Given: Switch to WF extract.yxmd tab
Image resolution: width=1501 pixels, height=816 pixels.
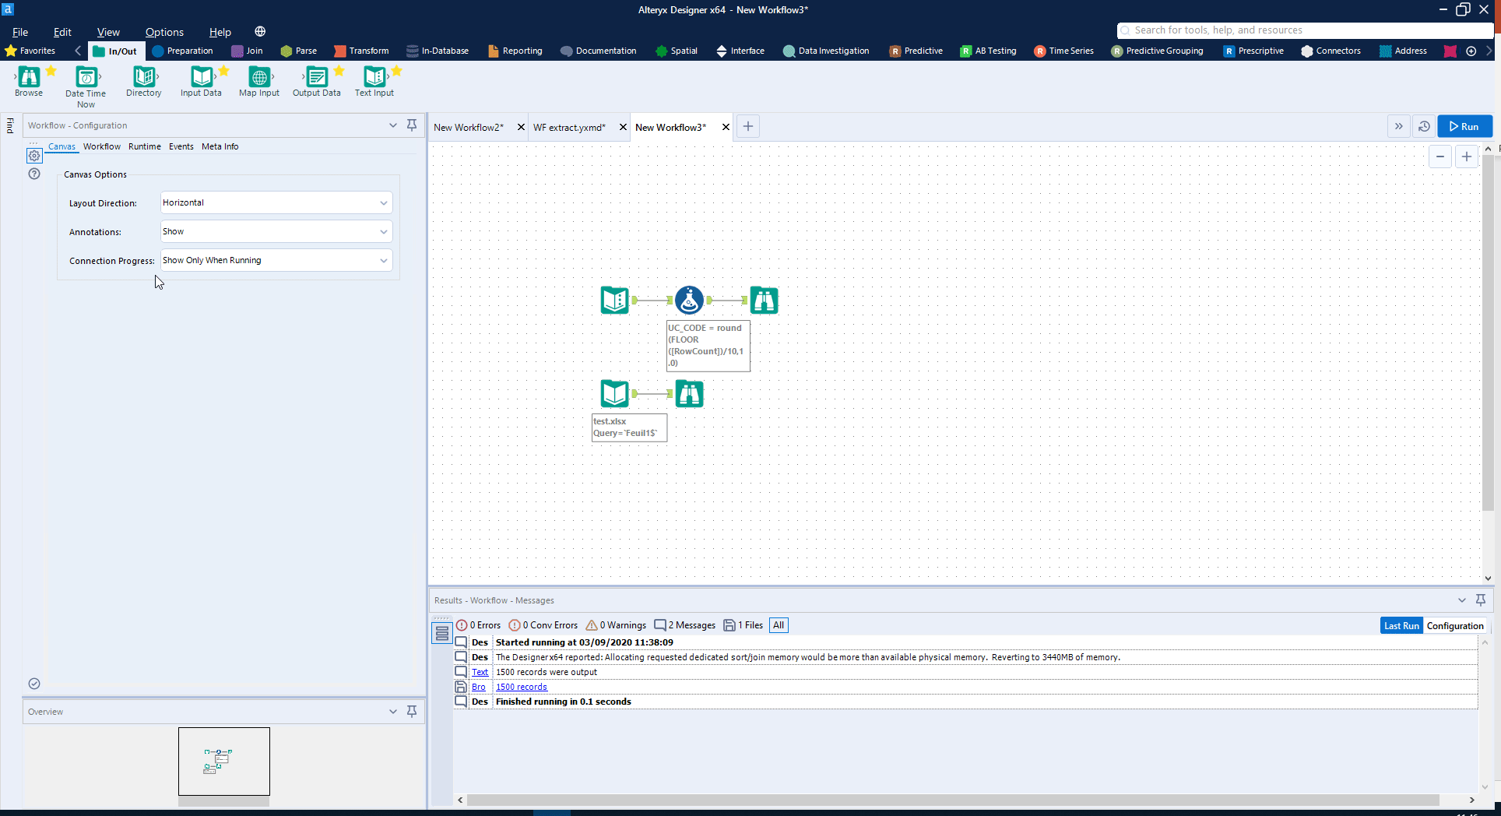Looking at the screenshot, I should pos(569,127).
